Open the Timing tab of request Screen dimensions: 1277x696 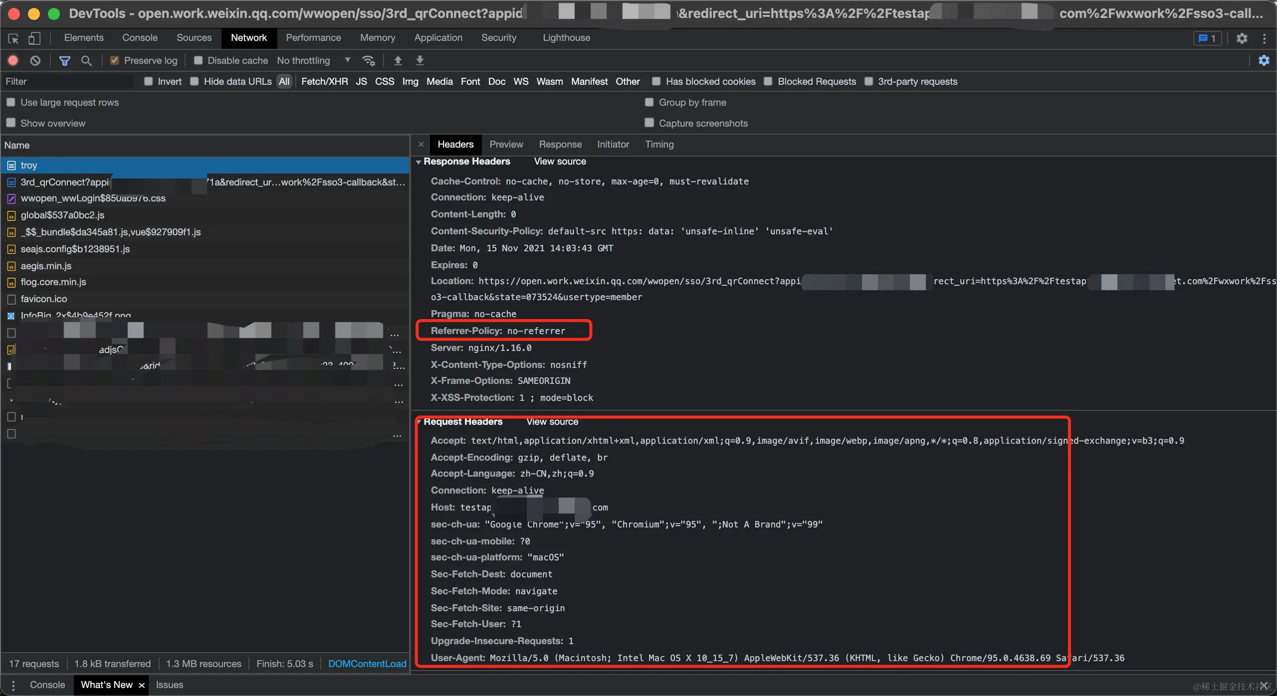[x=659, y=145]
